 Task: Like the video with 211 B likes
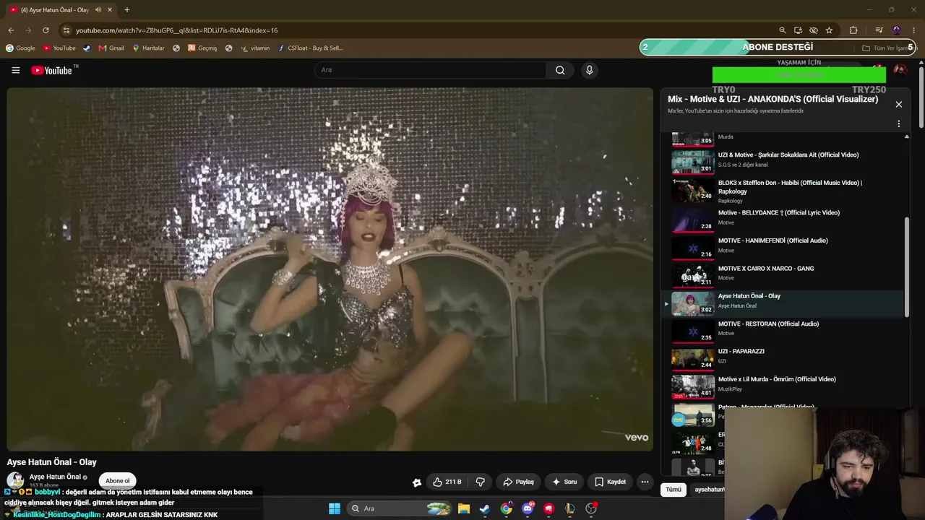(x=447, y=482)
